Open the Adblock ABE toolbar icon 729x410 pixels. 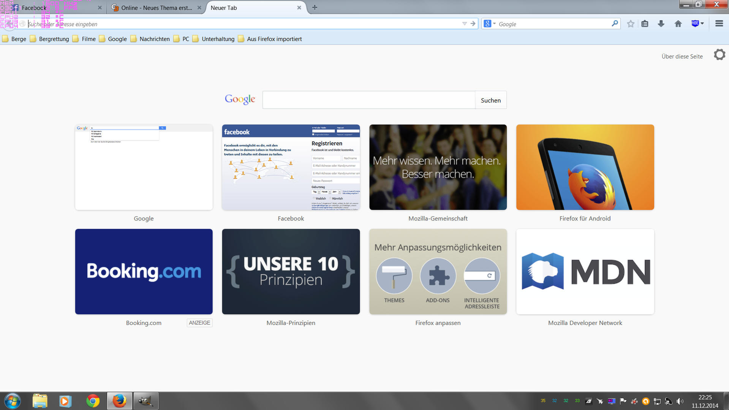click(695, 24)
